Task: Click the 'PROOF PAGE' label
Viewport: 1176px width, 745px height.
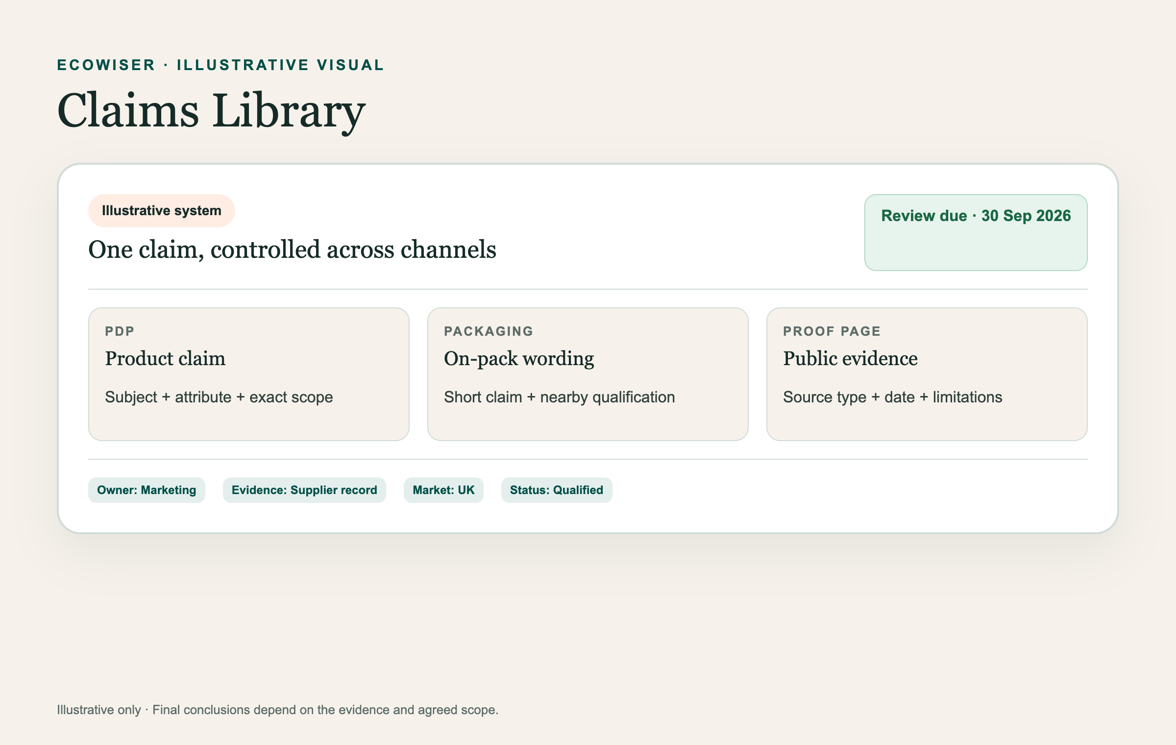Action: point(832,331)
